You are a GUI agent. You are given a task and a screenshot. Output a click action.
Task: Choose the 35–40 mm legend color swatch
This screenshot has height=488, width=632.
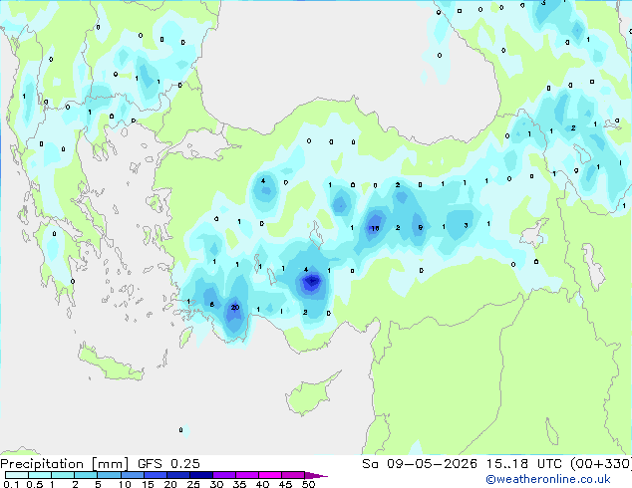tap(246, 475)
